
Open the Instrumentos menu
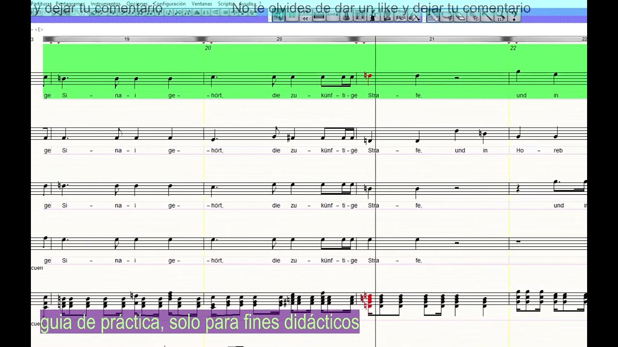pos(105,4)
